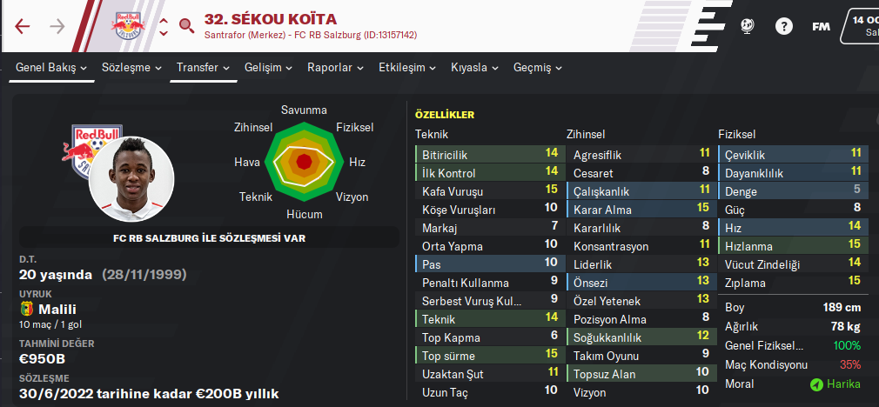
Task: Open the Sözleşme dropdown menu
Action: click(131, 68)
